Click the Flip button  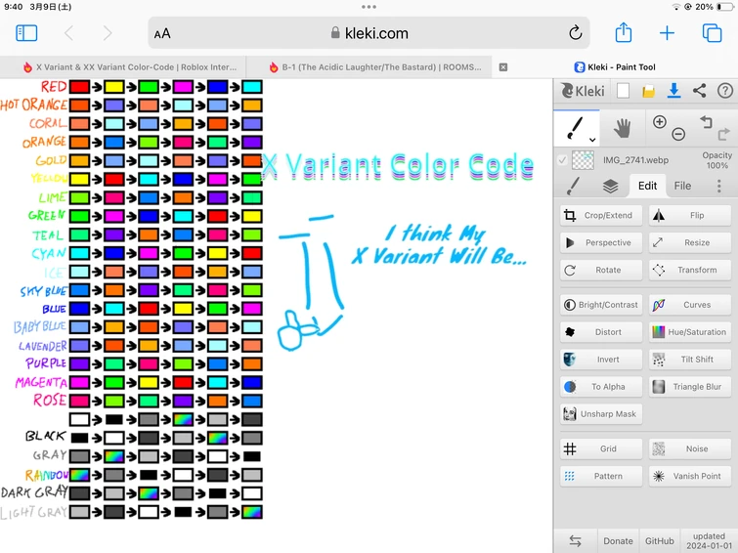[x=690, y=216]
